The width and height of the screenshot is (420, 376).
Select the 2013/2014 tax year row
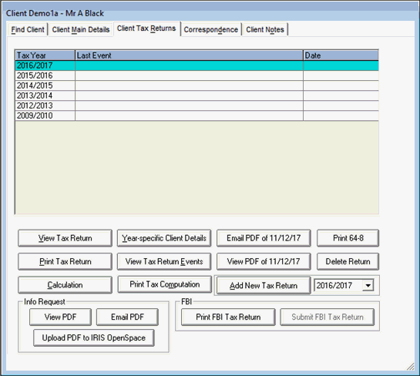coord(197,96)
